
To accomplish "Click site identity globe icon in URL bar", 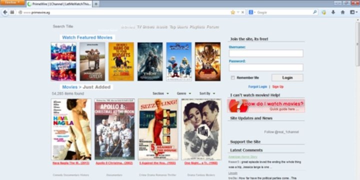I will click(20, 12).
